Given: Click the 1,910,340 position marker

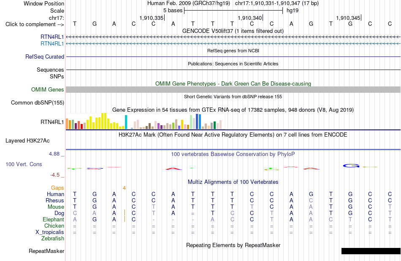Looking at the screenshot, I should point(250,18).
